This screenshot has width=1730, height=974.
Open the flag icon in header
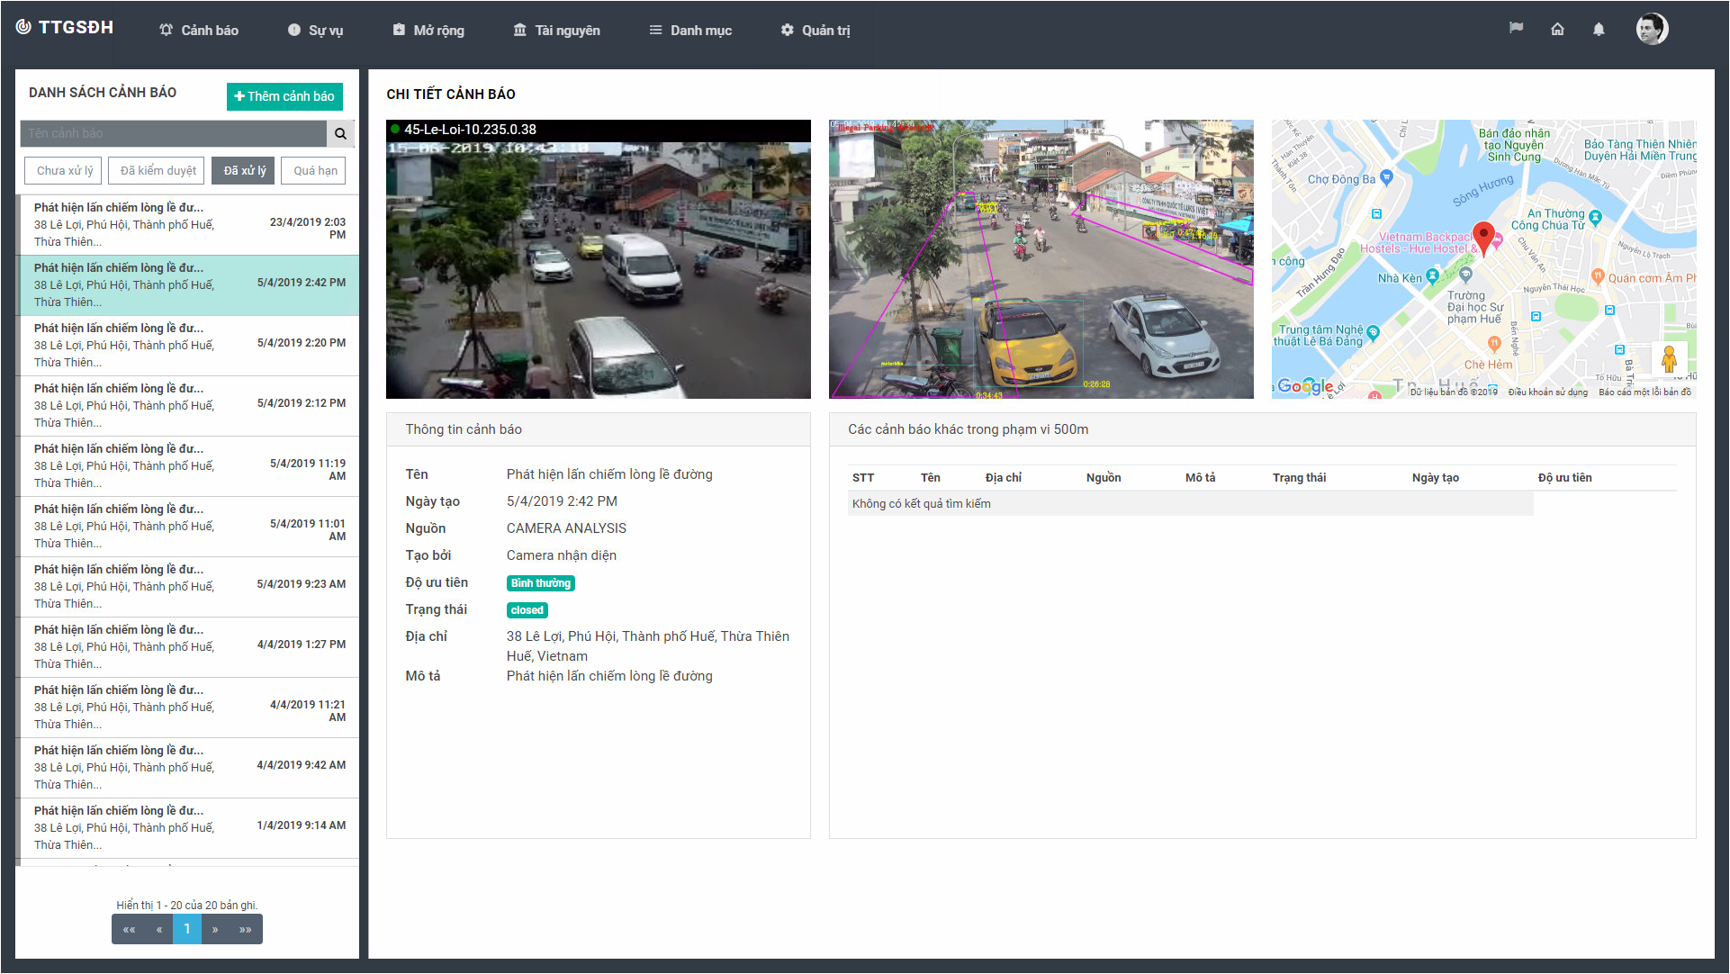[x=1516, y=29]
